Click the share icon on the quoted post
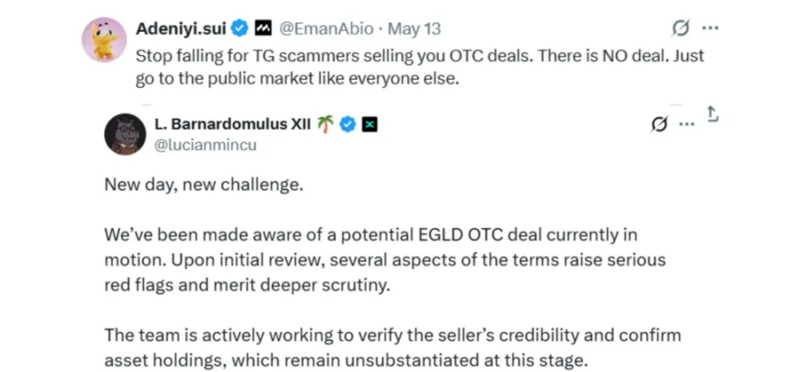Screen dimensions: 799x372 (x=712, y=115)
